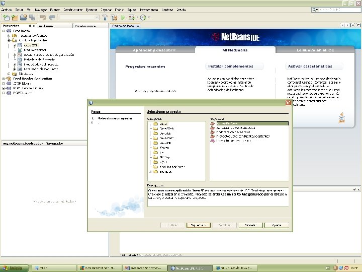
Task: Click the Debug Project toolbar icon
Action: (x=132, y=18)
